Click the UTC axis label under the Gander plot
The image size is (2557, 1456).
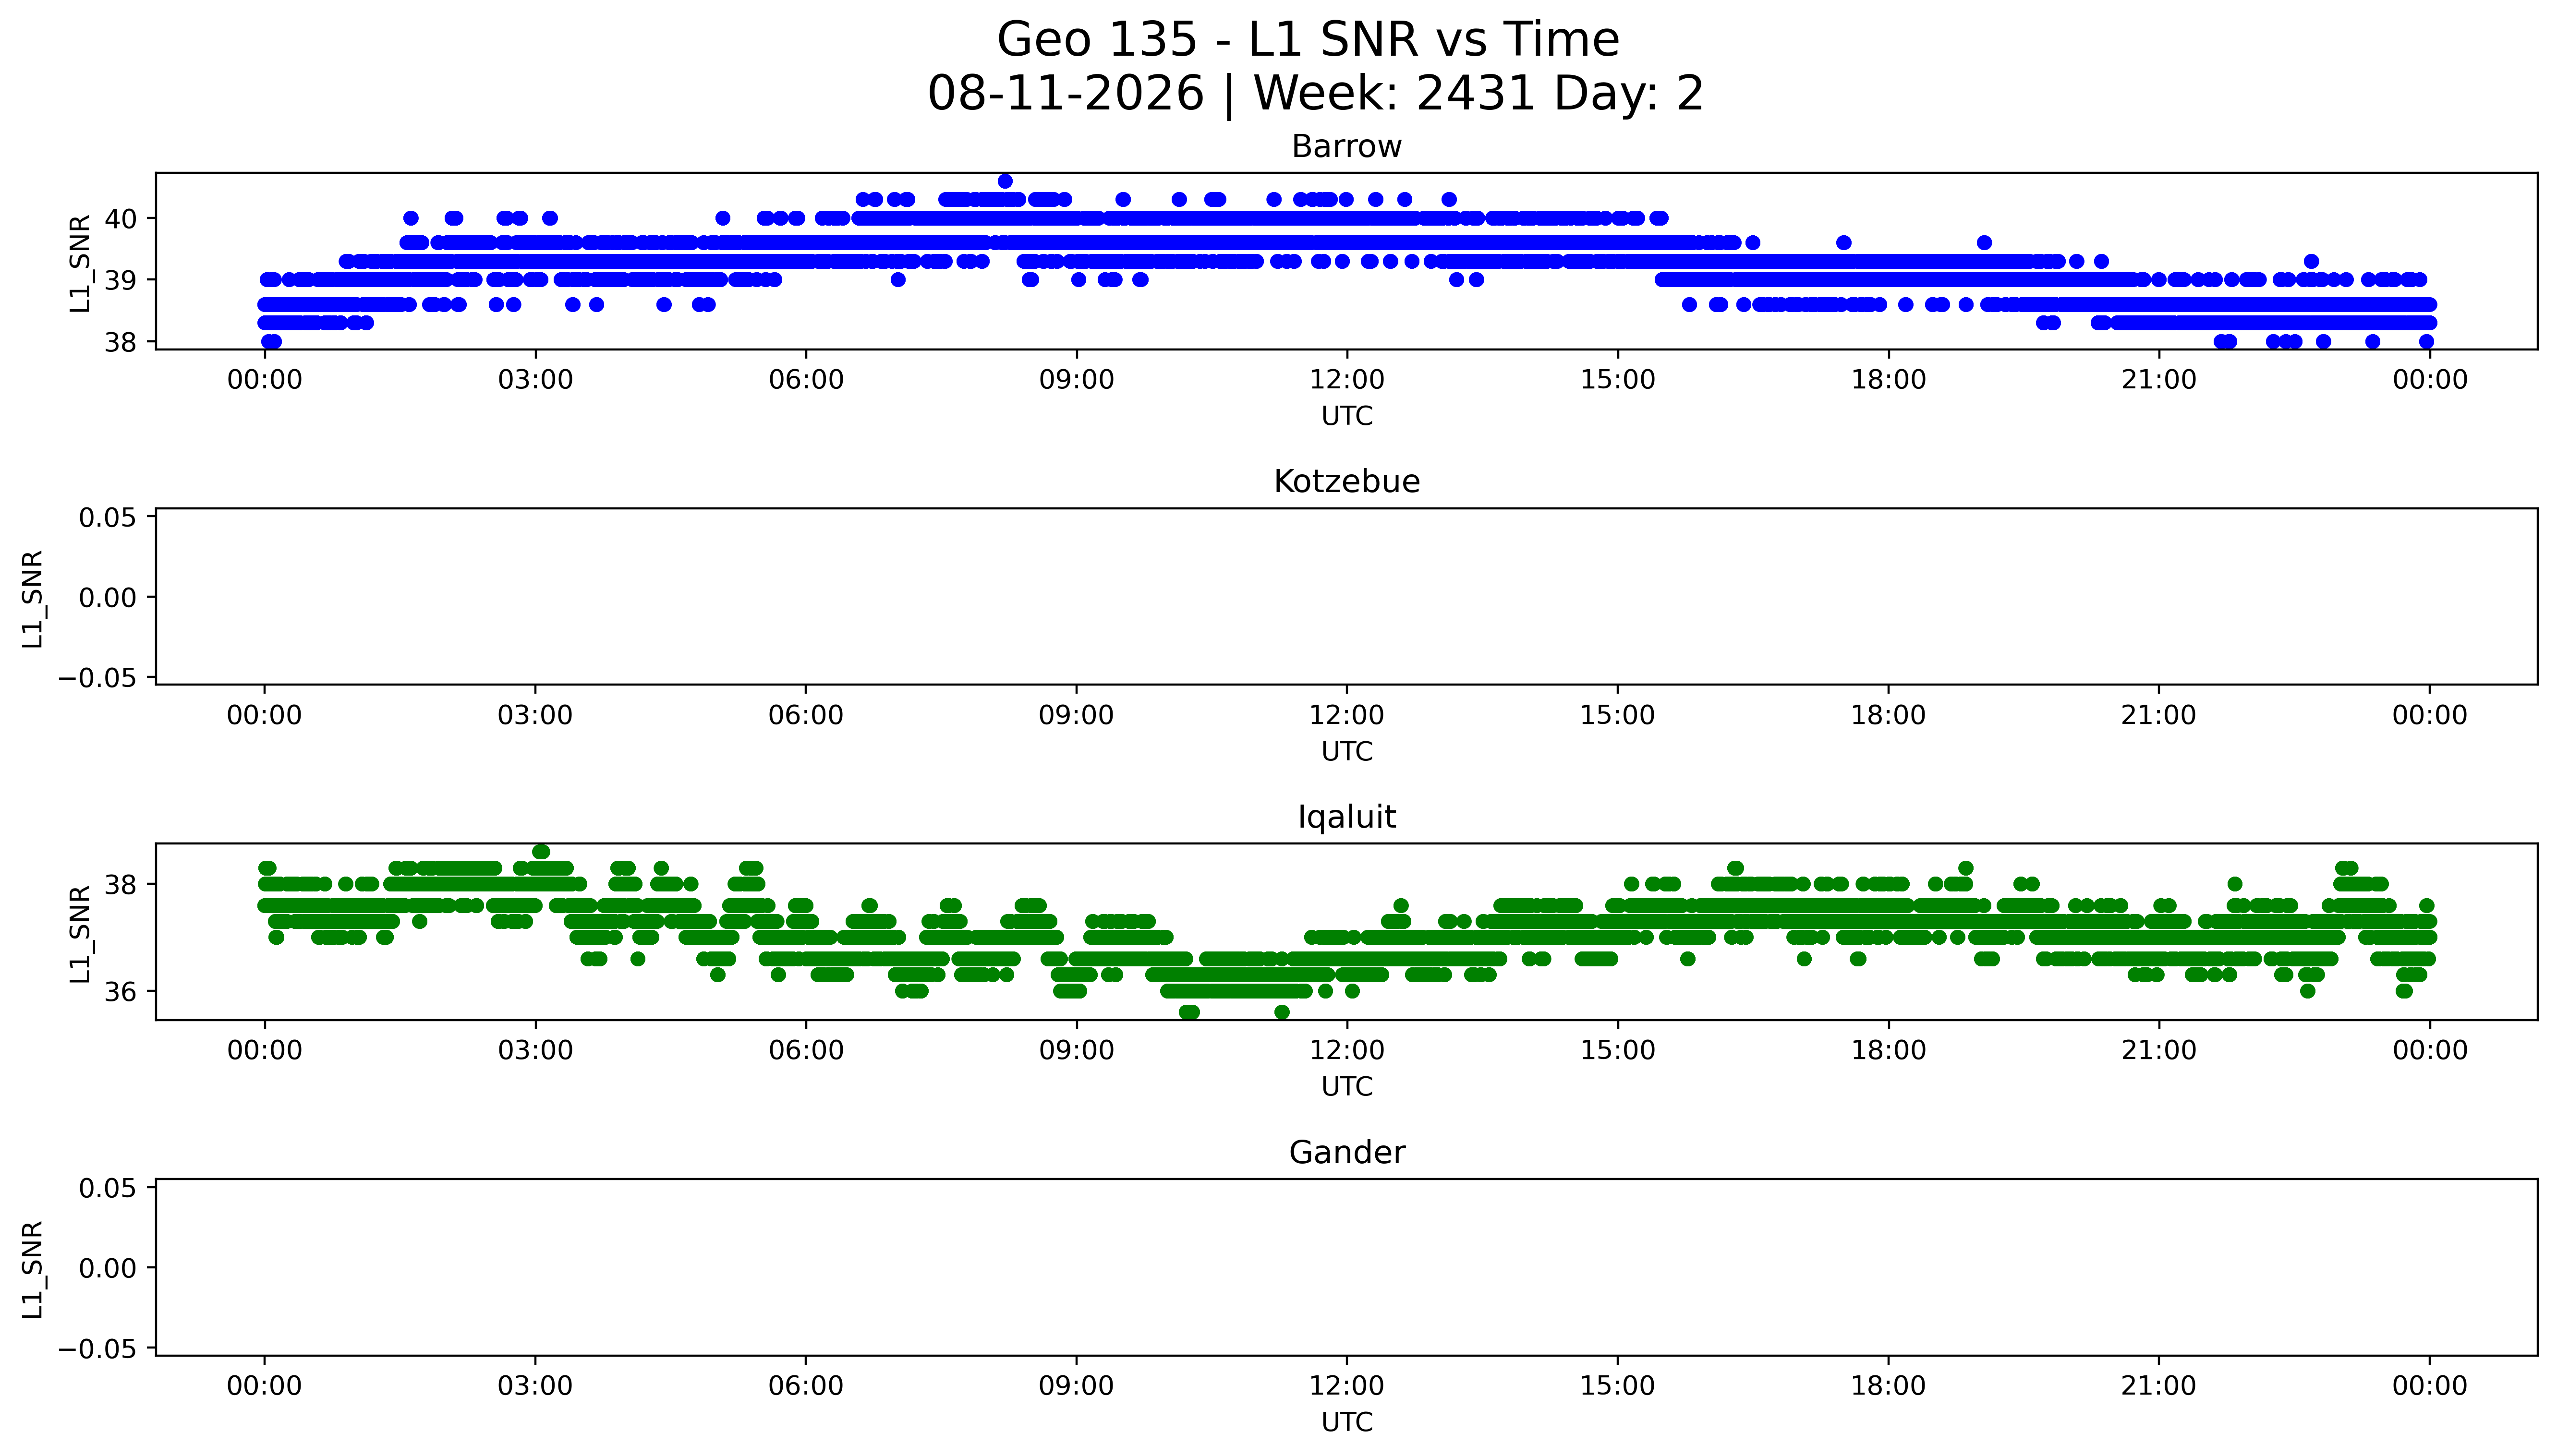1346,1422
